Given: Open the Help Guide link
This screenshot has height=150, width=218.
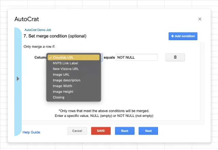Looking at the screenshot, I should point(31,132).
